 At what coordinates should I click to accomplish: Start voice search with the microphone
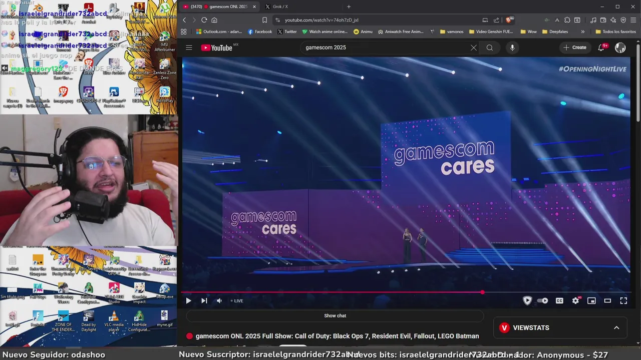(512, 47)
